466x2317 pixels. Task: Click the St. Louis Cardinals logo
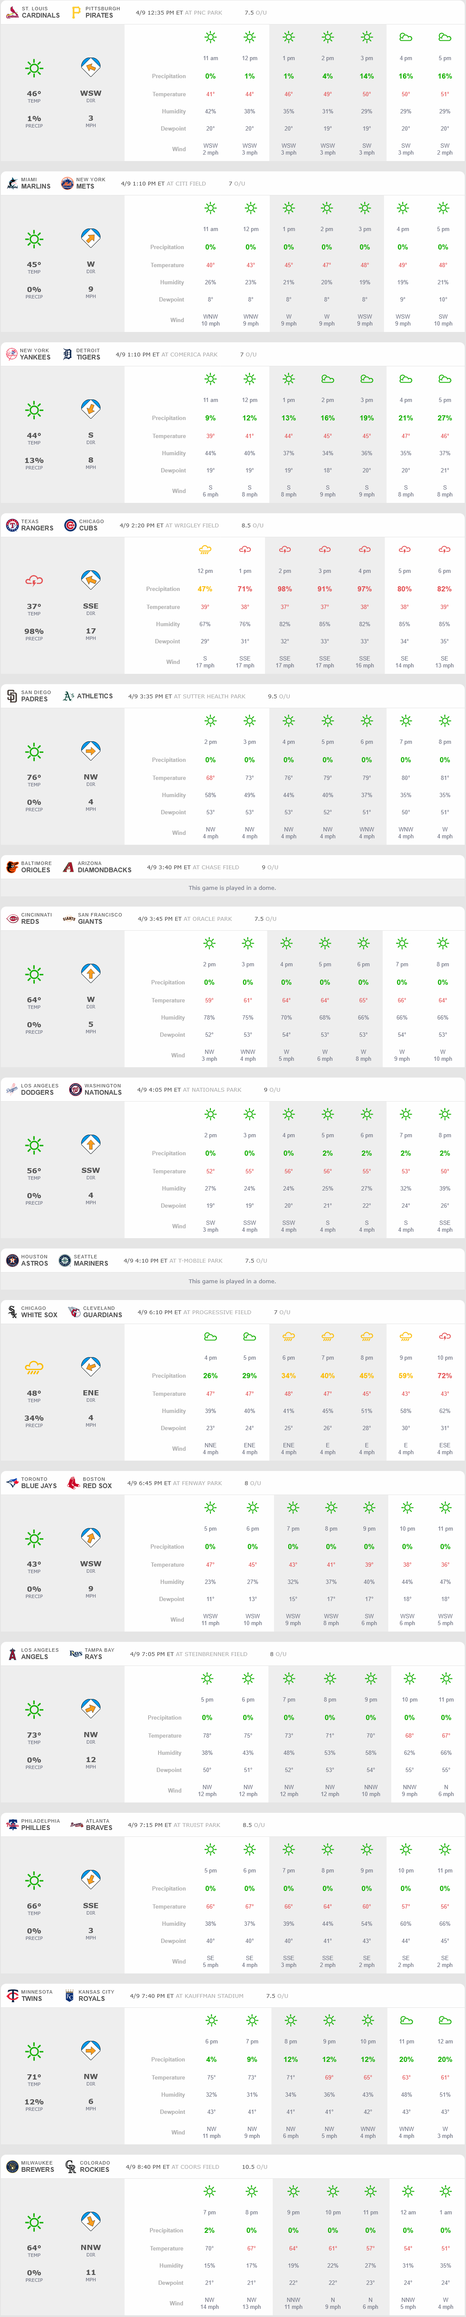[12, 12]
